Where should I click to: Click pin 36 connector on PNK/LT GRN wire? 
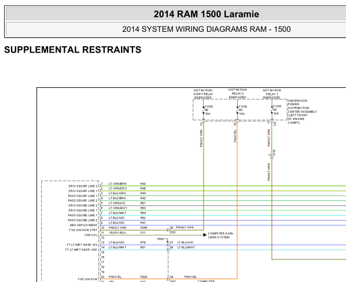(168, 230)
